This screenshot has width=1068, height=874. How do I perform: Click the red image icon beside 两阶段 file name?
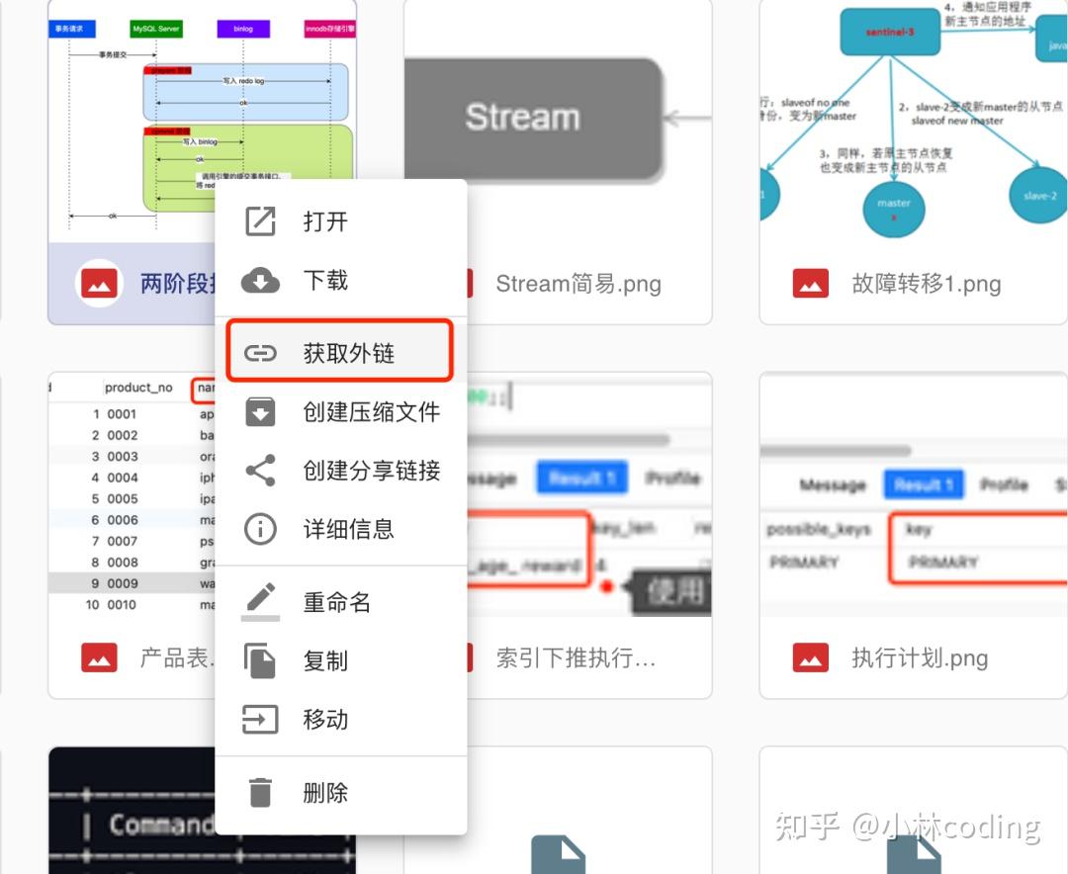point(99,284)
